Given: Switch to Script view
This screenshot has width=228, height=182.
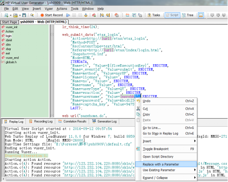Looking at the screenshot, I should point(172,15).
